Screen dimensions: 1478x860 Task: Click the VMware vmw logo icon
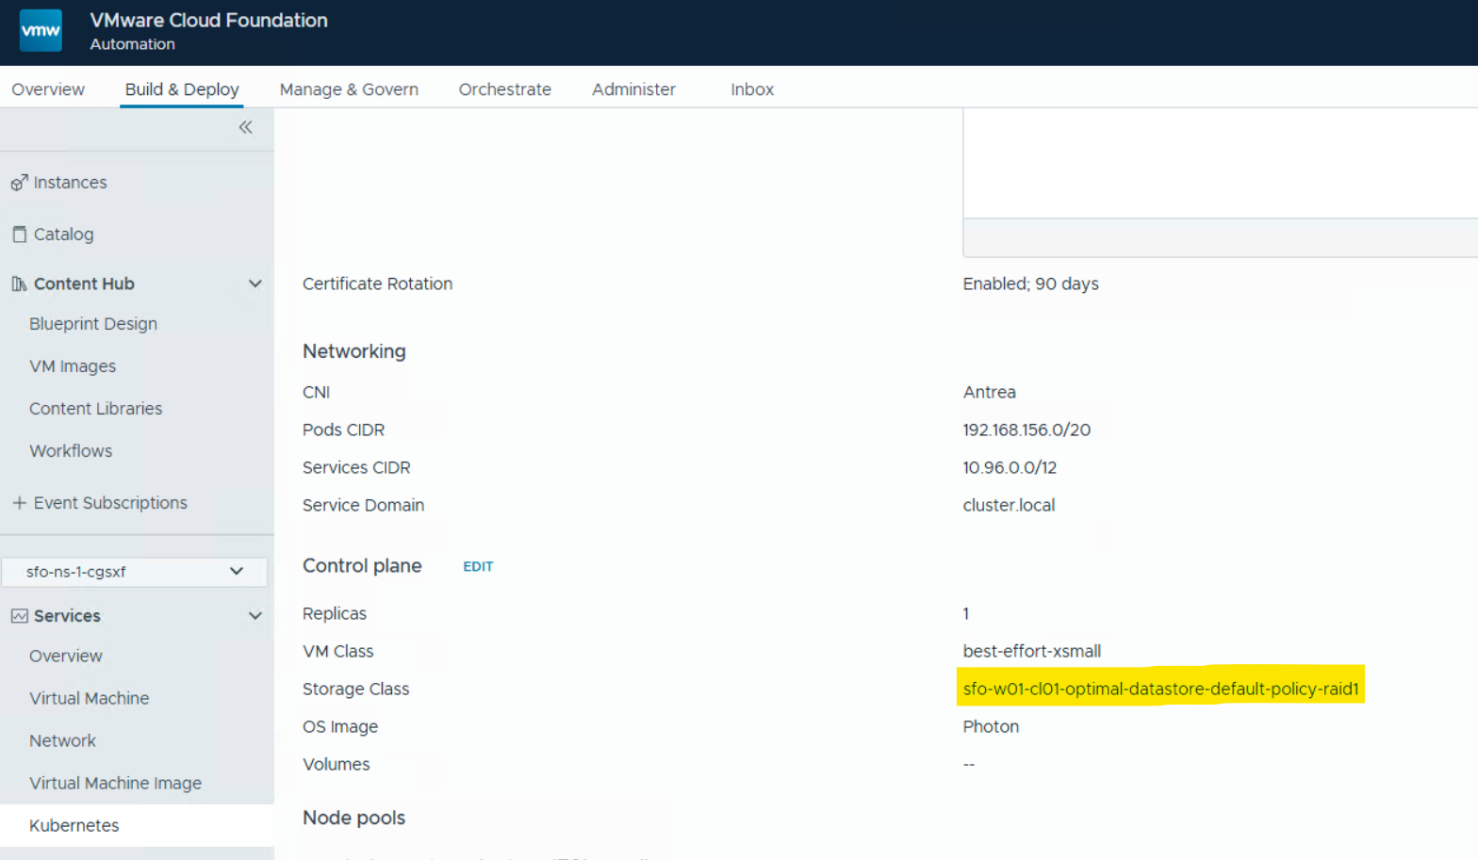click(41, 30)
